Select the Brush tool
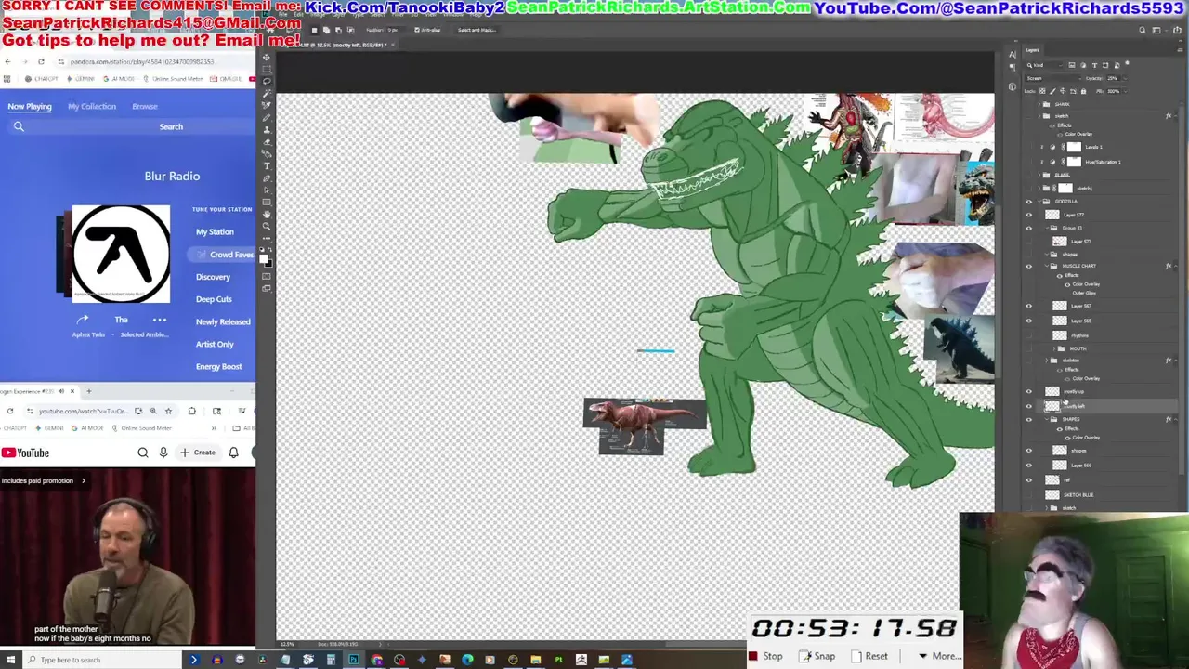Image resolution: width=1189 pixels, height=669 pixels. pos(267,118)
